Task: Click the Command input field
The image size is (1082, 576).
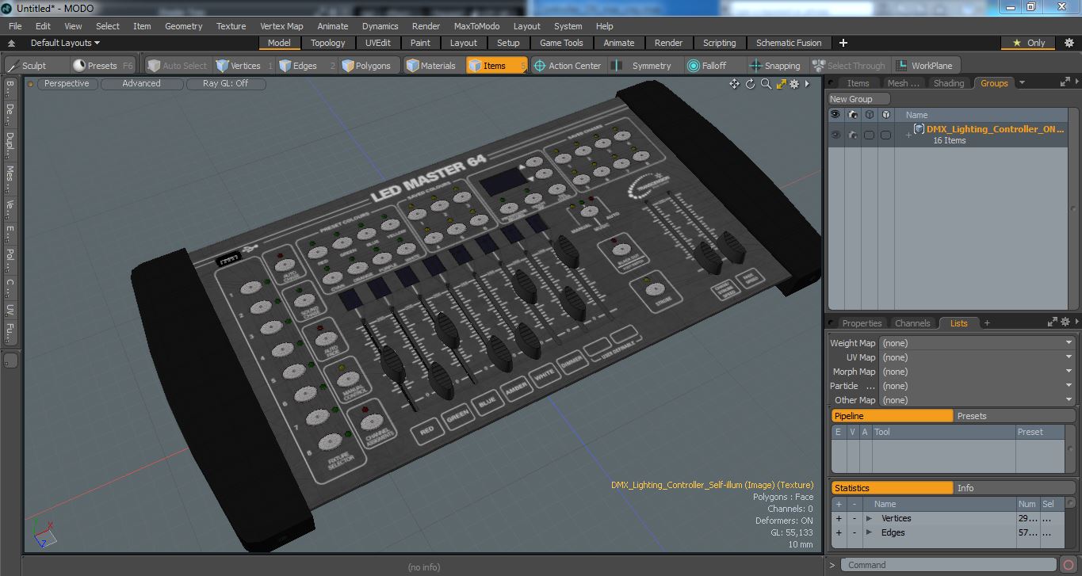Action: point(948,565)
